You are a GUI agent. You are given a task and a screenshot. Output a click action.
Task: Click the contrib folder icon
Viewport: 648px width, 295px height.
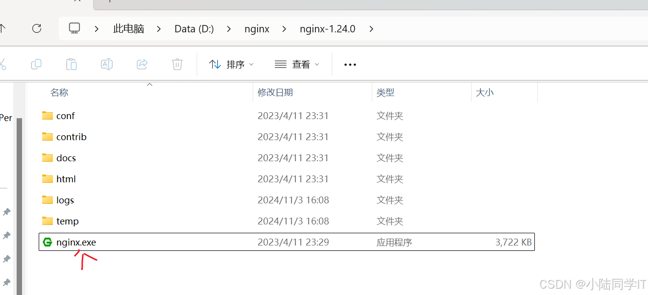(48, 137)
